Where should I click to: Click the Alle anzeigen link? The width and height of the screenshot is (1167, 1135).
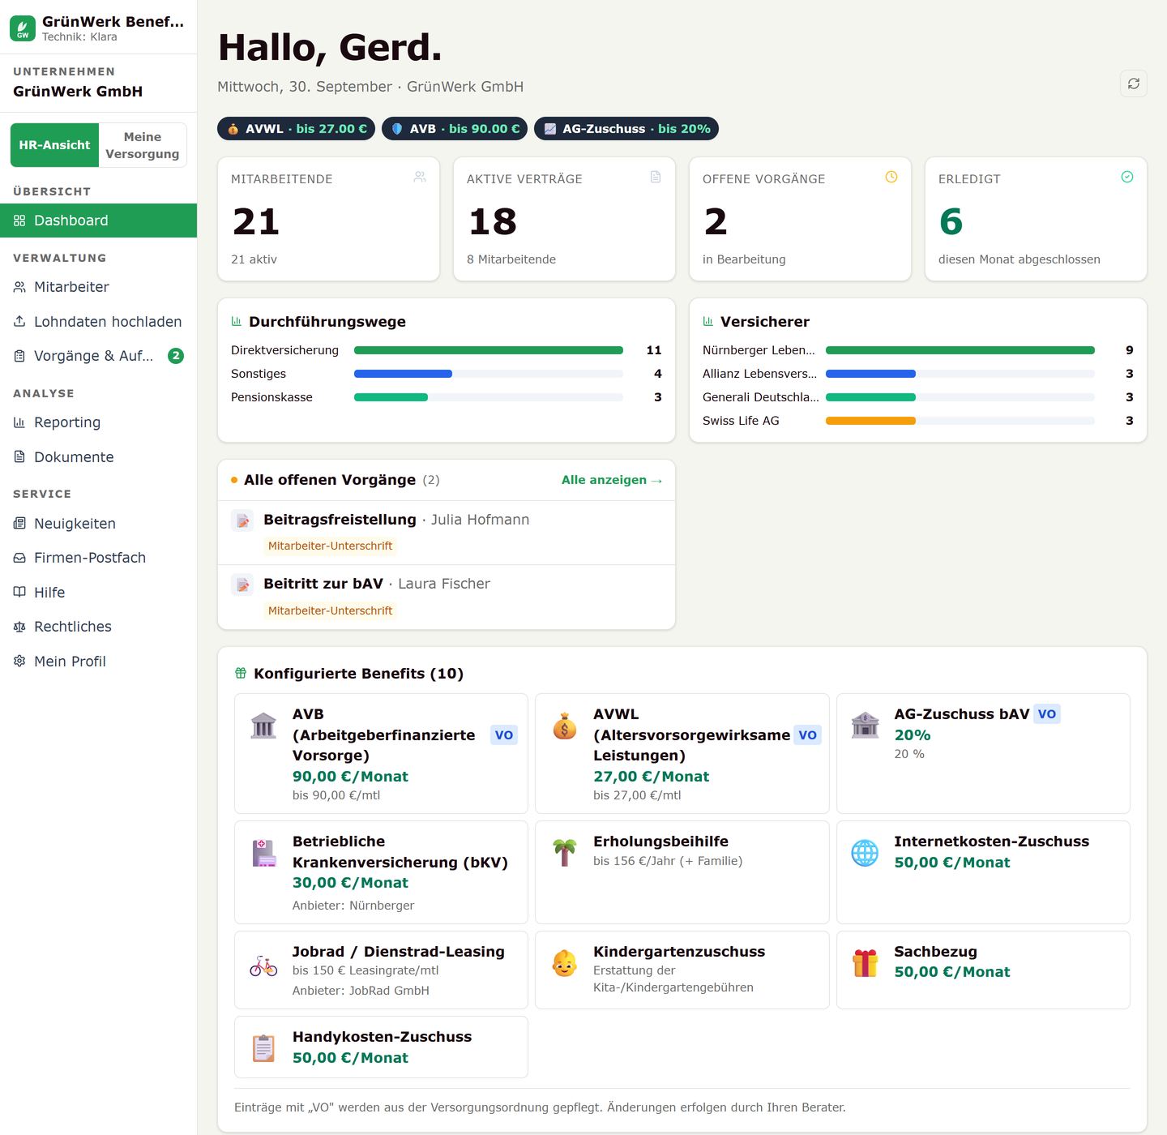click(x=612, y=480)
